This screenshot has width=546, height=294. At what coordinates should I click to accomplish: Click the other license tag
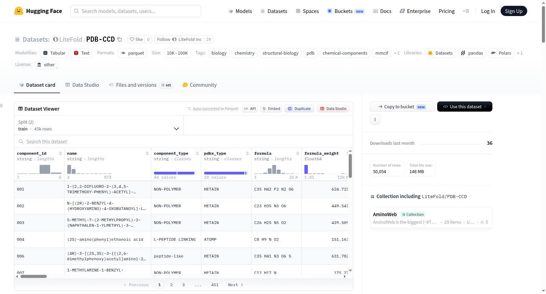[x=46, y=65]
